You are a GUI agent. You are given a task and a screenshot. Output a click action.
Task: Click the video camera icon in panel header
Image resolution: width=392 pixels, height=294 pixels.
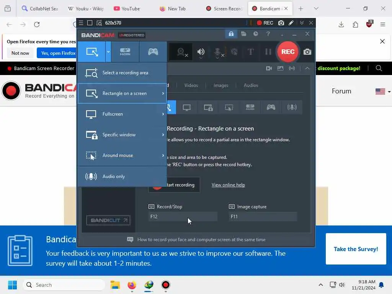point(269,68)
